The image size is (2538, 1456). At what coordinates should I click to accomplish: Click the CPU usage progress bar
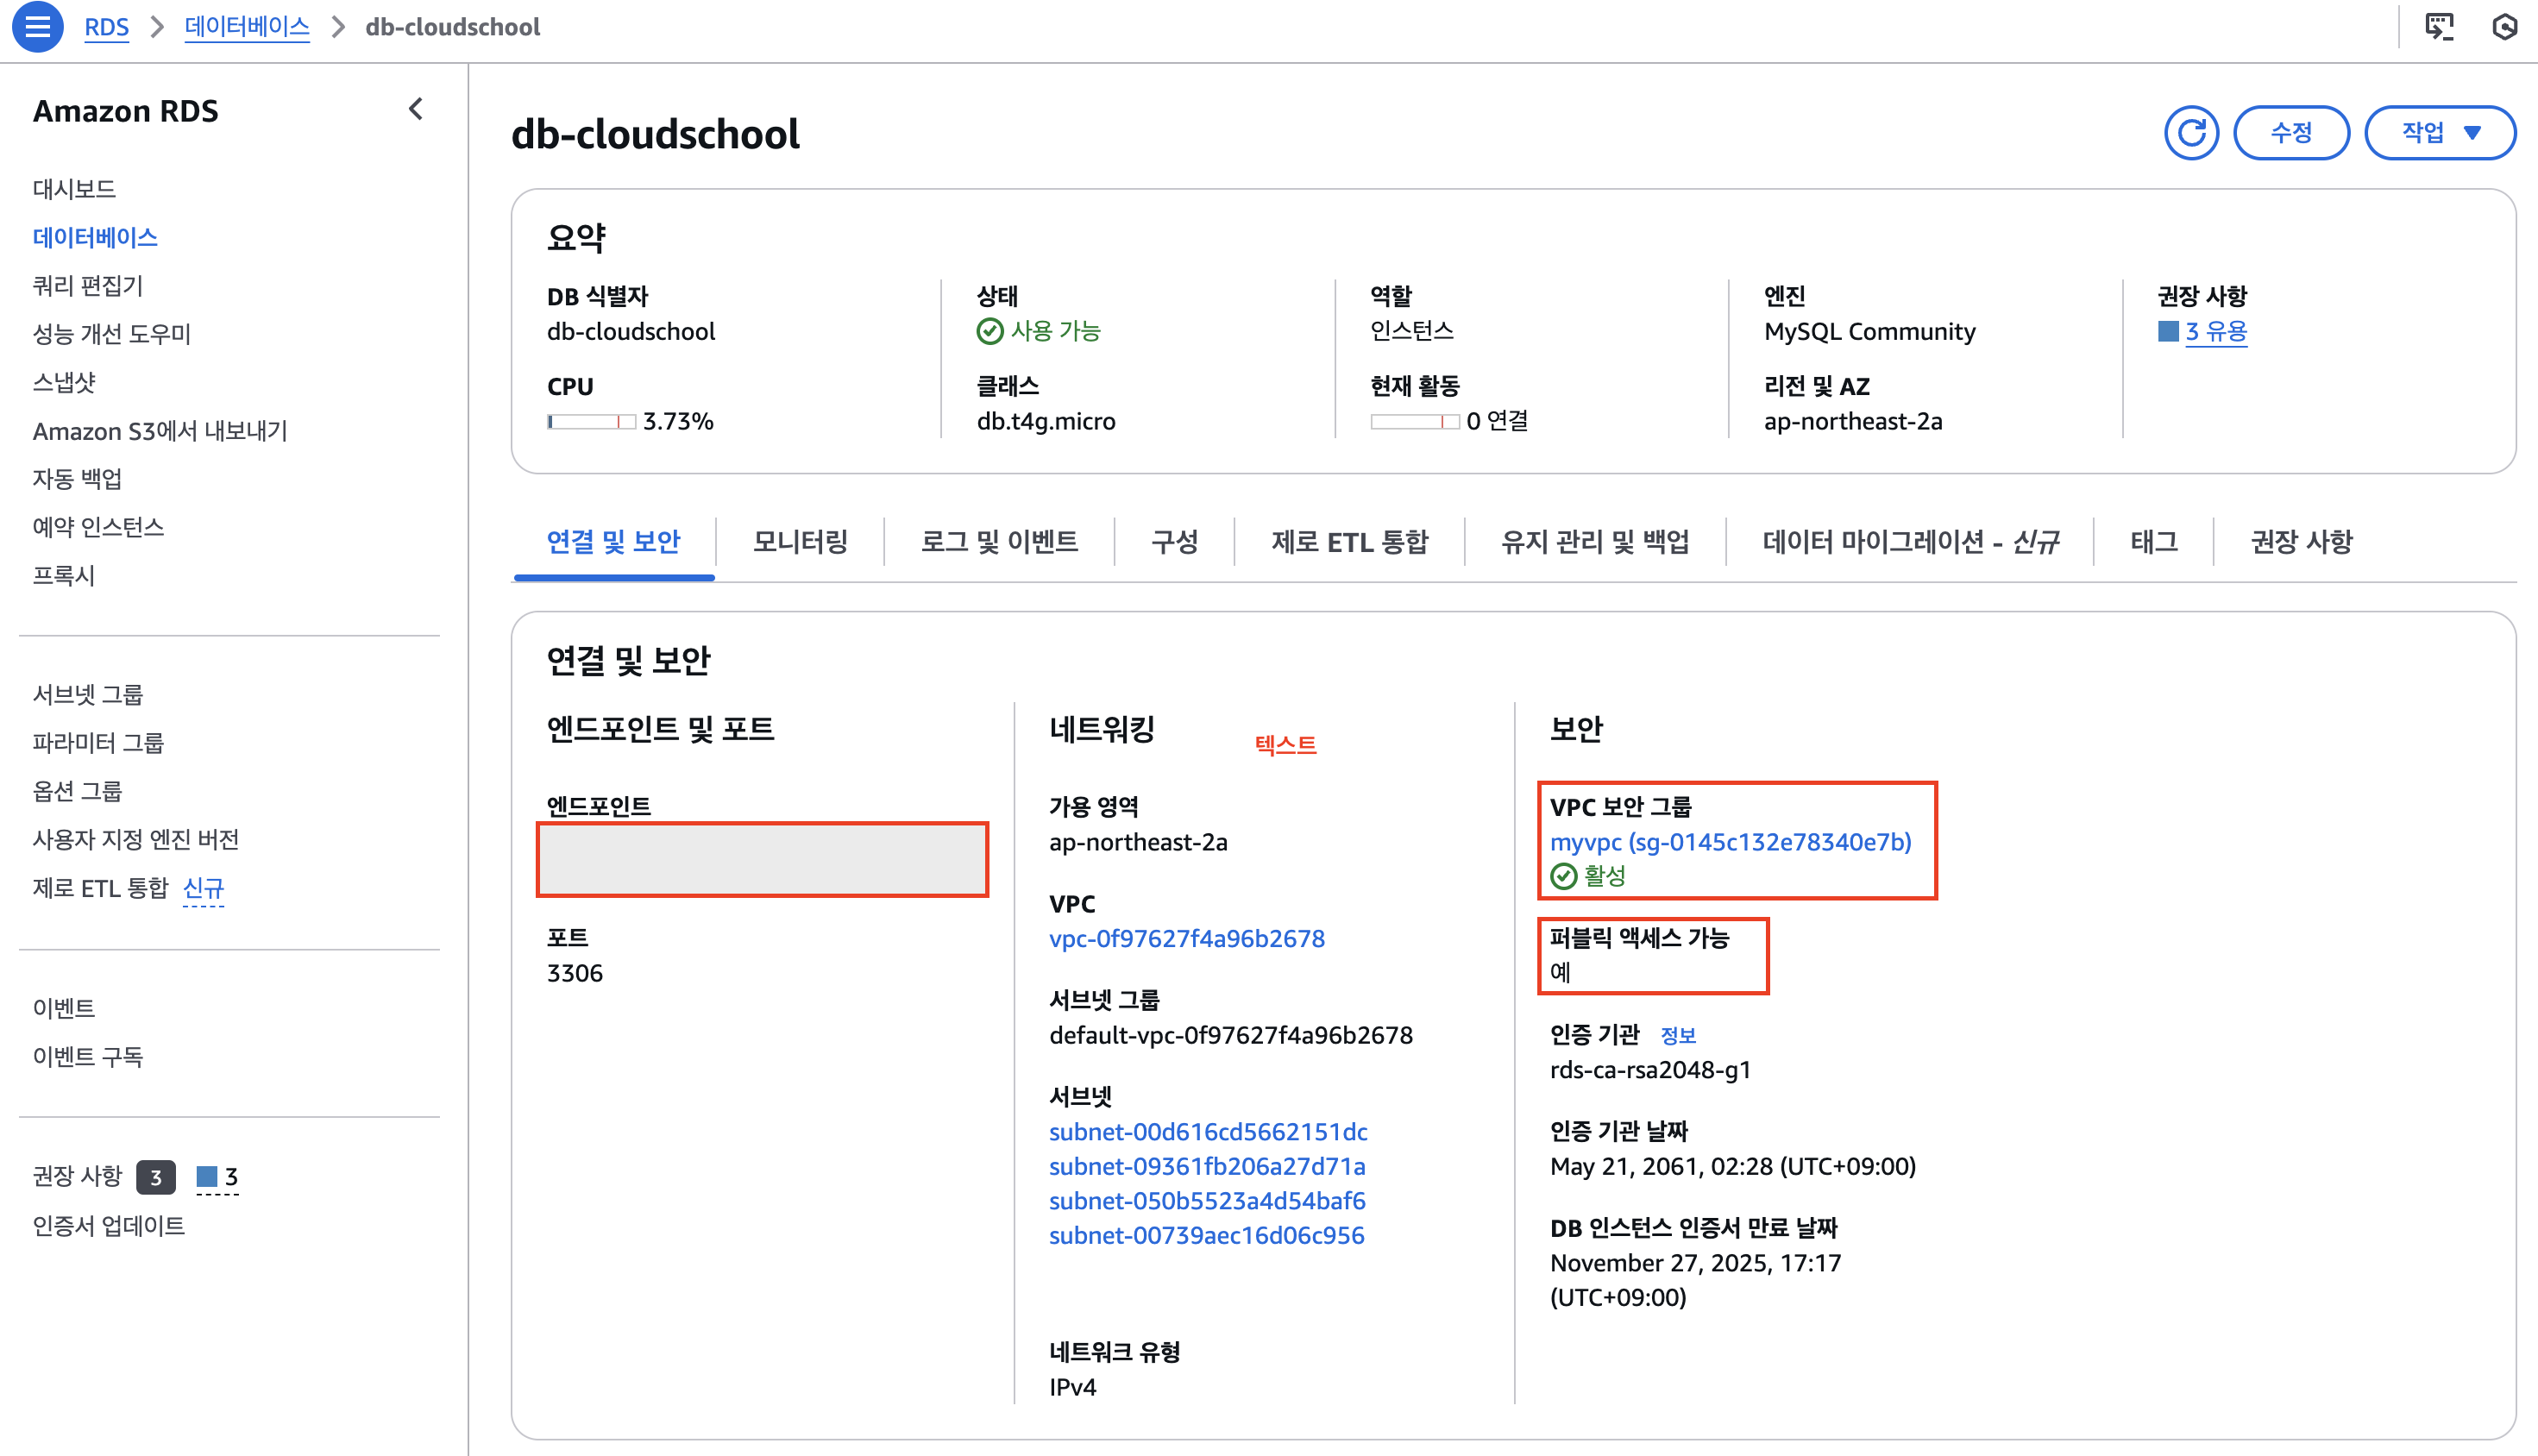point(591,422)
